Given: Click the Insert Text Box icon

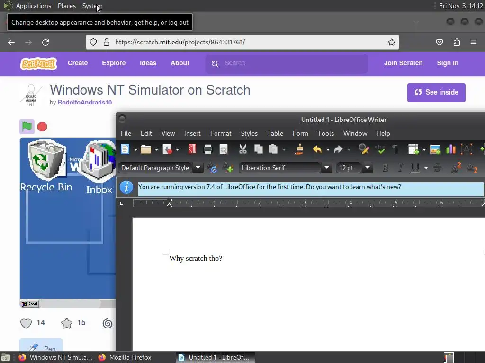Looking at the screenshot, I should coord(467,149).
